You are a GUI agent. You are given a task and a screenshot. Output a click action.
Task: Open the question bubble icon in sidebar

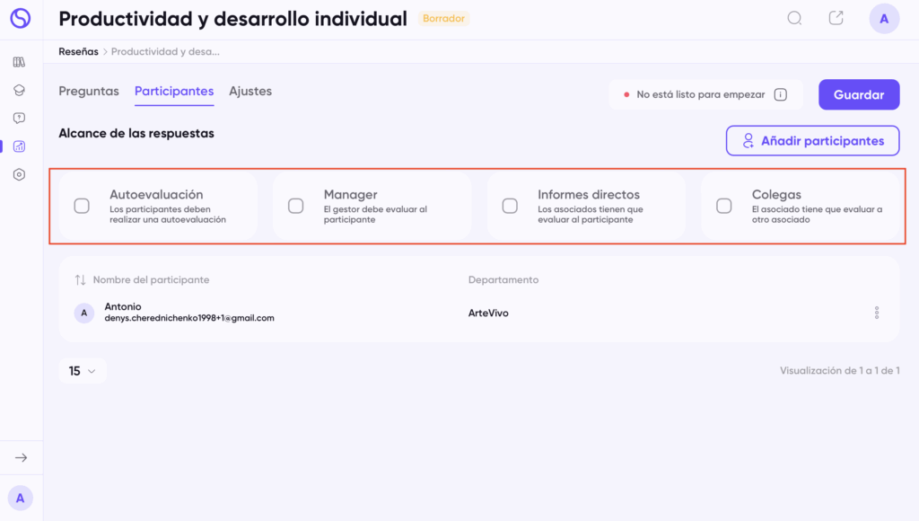(19, 118)
